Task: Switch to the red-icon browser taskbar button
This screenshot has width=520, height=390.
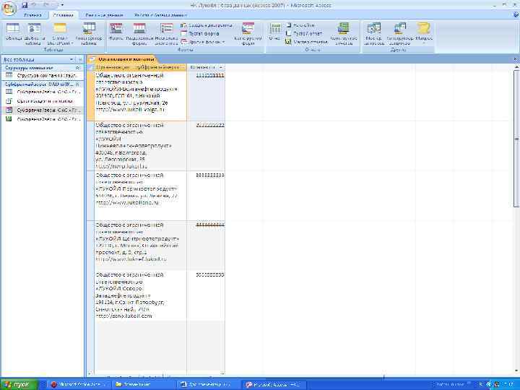Action: click(x=79, y=385)
